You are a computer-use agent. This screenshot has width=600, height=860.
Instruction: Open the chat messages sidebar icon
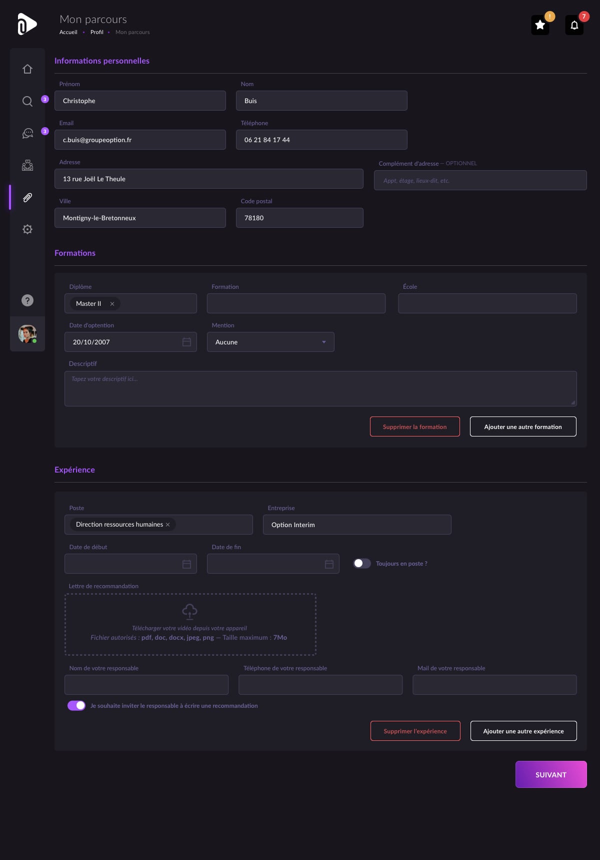click(x=27, y=133)
